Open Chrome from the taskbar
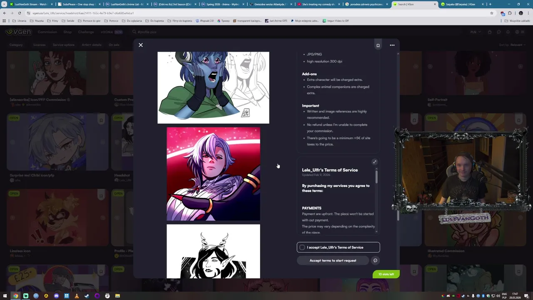 [x=15, y=296]
